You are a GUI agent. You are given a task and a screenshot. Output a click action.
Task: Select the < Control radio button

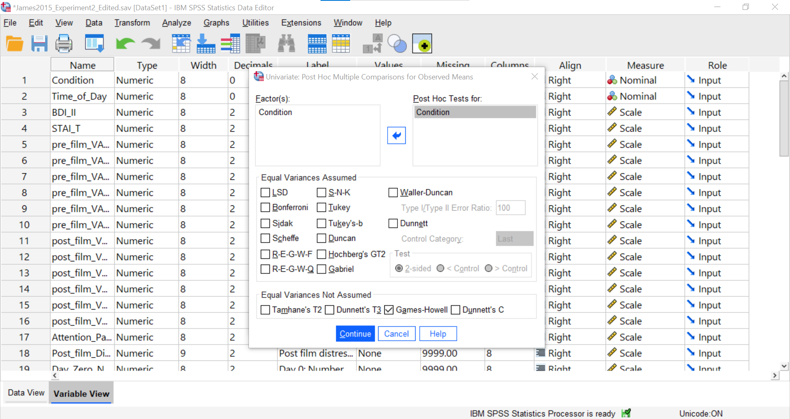coord(440,268)
